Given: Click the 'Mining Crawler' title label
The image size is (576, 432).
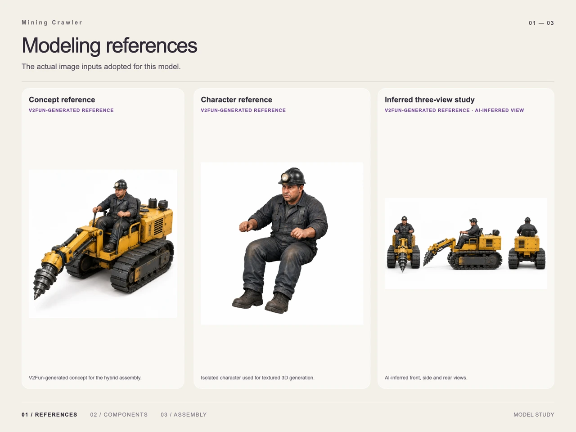Looking at the screenshot, I should pos(52,22).
